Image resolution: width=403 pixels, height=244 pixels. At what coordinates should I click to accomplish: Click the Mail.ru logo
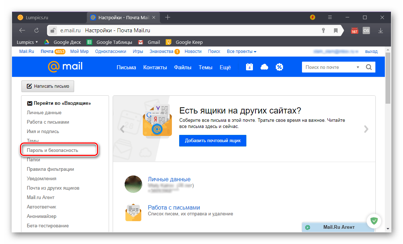click(x=65, y=67)
